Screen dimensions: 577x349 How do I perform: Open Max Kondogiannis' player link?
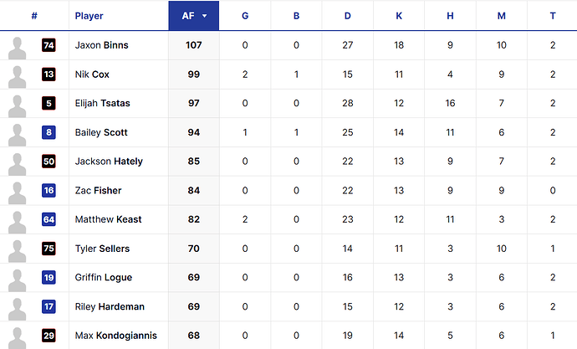[116, 336]
